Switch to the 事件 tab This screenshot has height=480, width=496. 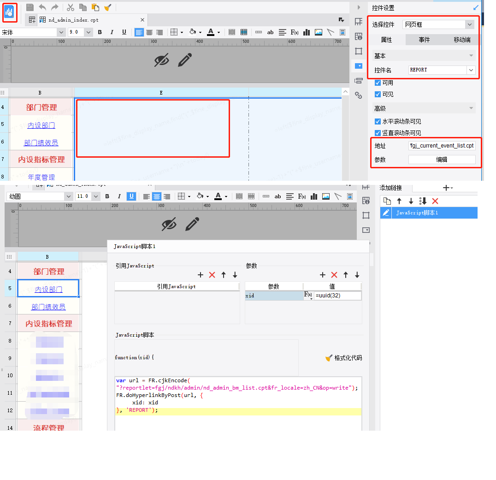(424, 40)
